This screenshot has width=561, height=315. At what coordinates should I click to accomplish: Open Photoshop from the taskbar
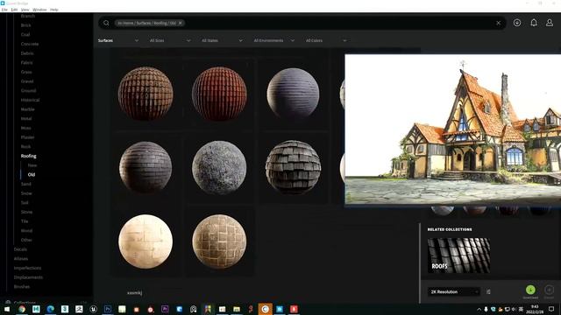pyautogui.click(x=107, y=309)
